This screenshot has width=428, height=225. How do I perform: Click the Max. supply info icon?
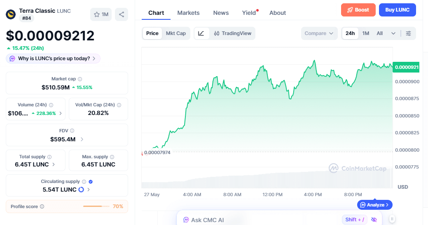point(112,157)
